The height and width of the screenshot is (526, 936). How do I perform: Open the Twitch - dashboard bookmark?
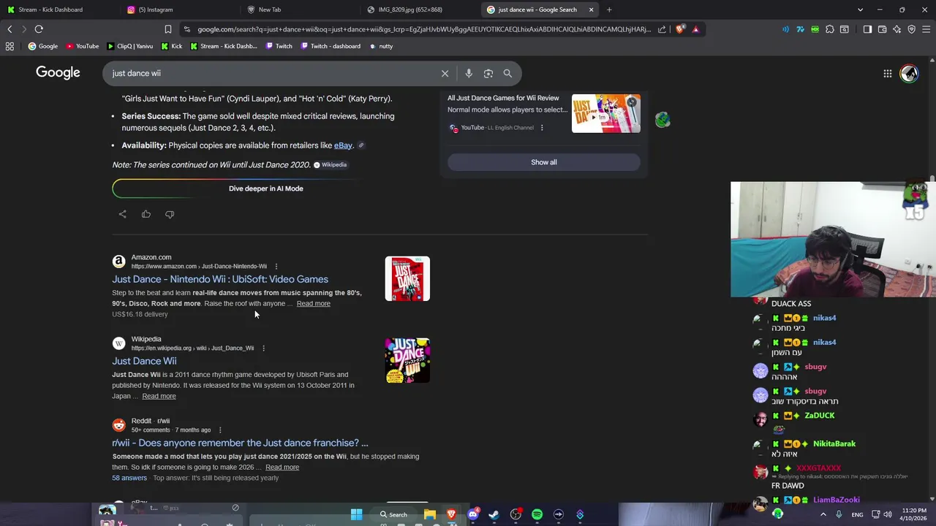[x=329, y=46]
